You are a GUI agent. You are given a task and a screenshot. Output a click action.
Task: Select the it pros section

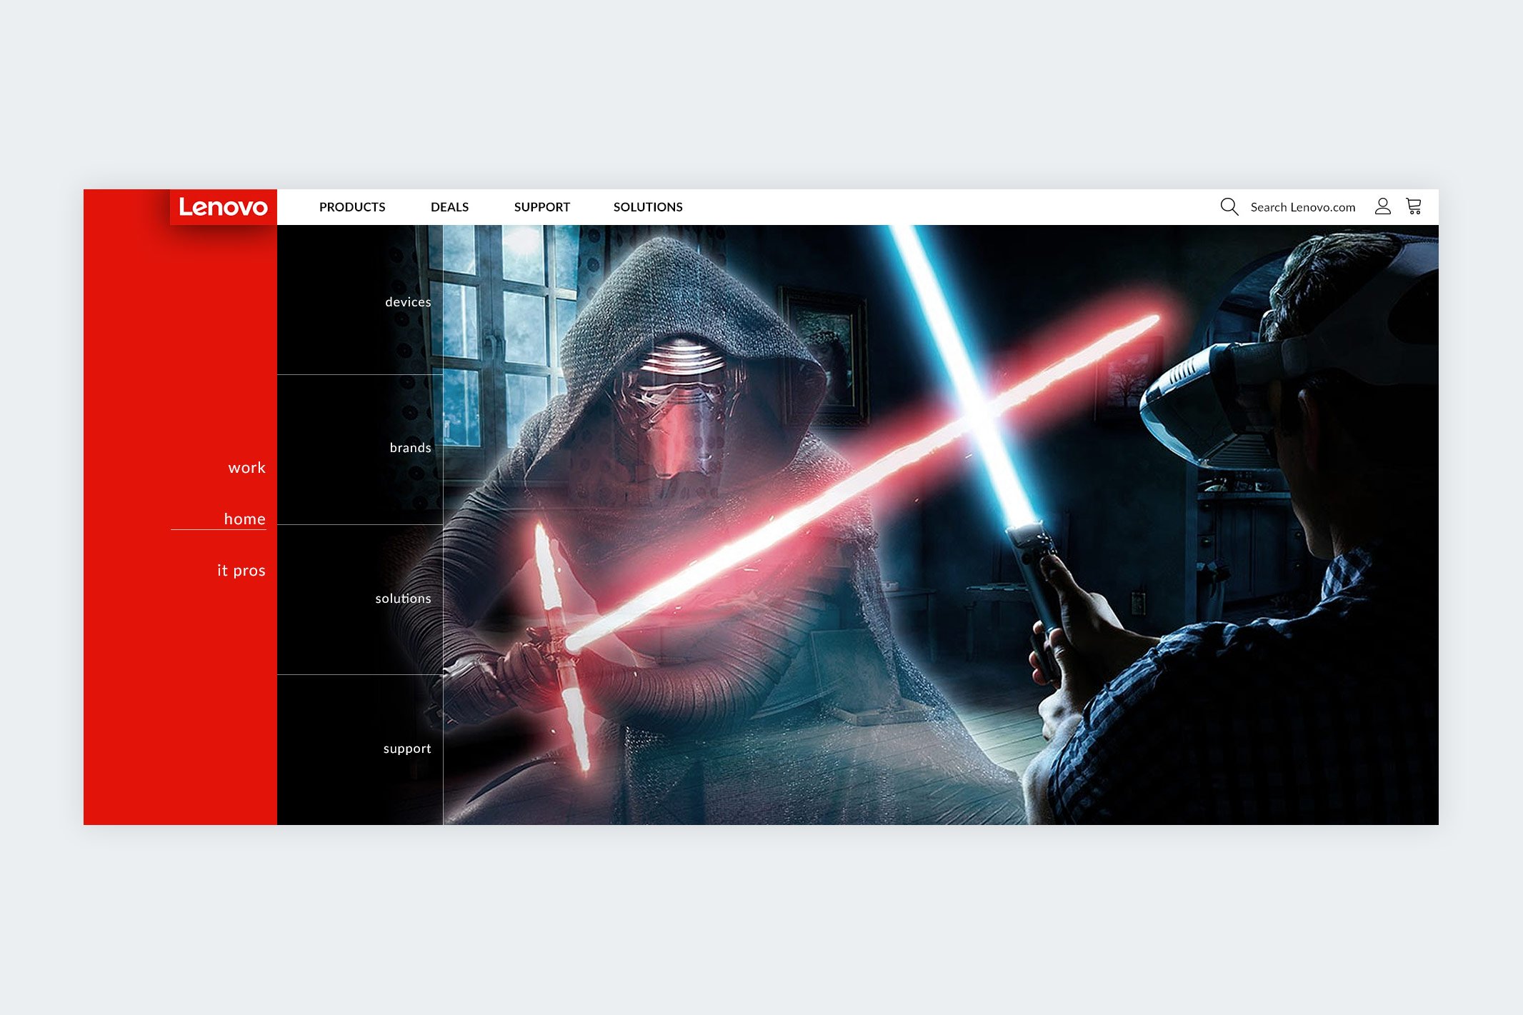[241, 571]
